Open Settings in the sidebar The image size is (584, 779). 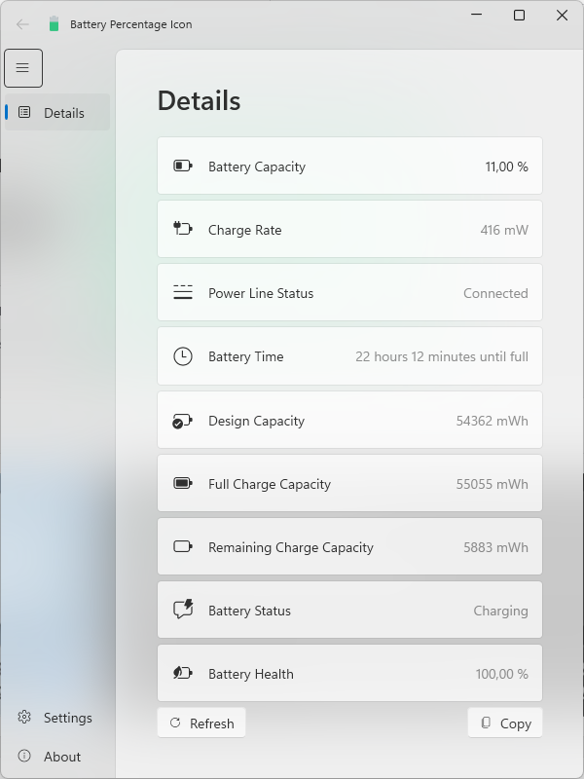pyautogui.click(x=57, y=718)
